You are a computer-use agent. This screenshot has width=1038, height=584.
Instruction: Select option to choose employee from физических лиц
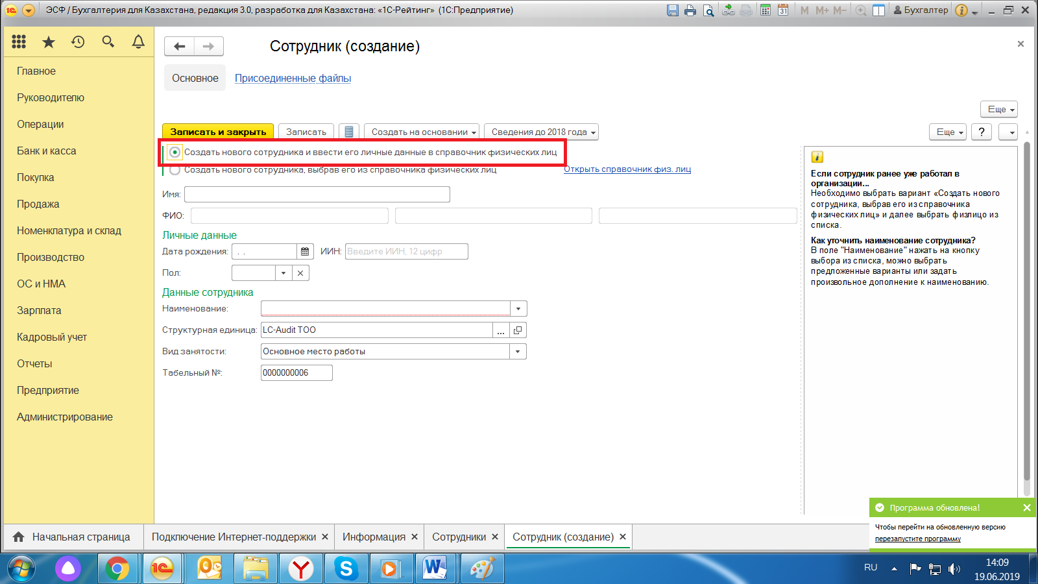pos(175,170)
